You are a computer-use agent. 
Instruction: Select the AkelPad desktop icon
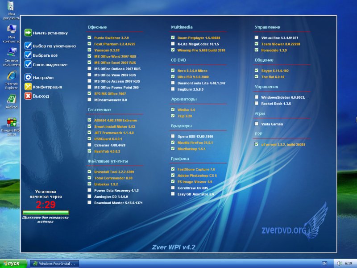(12, 102)
